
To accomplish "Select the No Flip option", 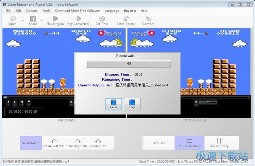I will point(159,143).
